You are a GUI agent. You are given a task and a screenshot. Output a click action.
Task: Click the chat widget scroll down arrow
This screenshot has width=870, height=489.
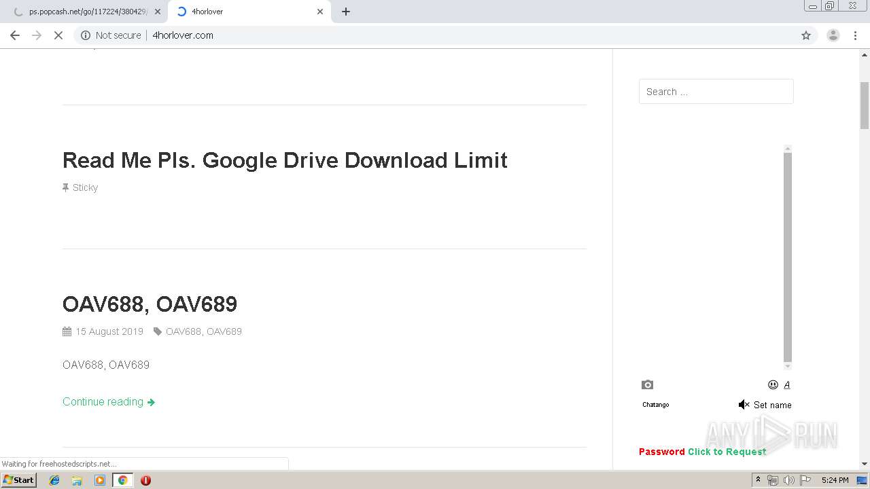click(788, 366)
